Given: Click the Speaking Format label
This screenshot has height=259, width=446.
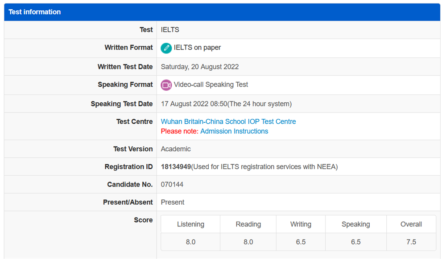Looking at the screenshot, I should [125, 85].
